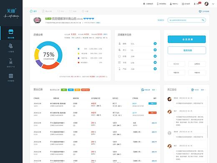Click the mobile phone icon in header
The image size is (217, 163).
[x=158, y=4]
